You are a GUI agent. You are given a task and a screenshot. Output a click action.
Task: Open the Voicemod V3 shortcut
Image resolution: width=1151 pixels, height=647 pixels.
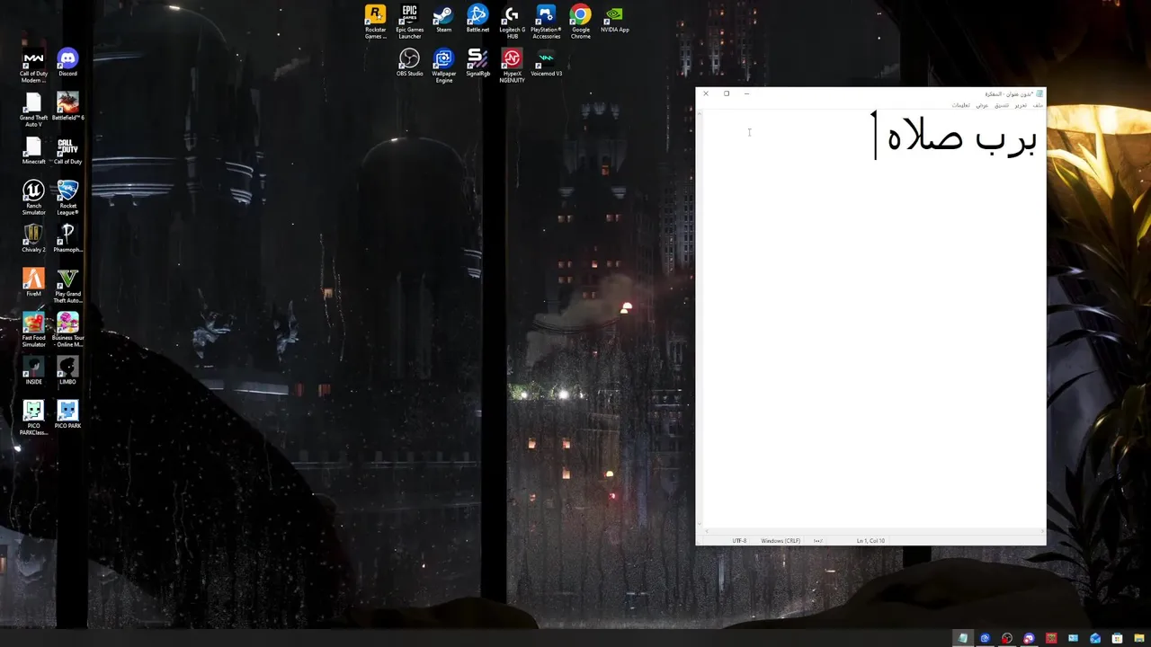click(x=546, y=63)
